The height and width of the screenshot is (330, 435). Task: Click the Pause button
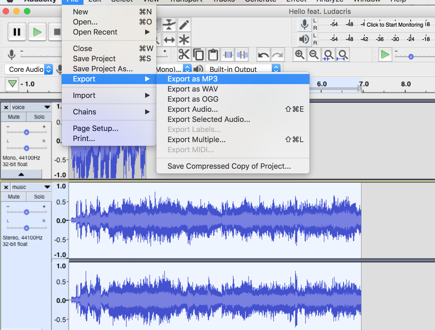[17, 32]
